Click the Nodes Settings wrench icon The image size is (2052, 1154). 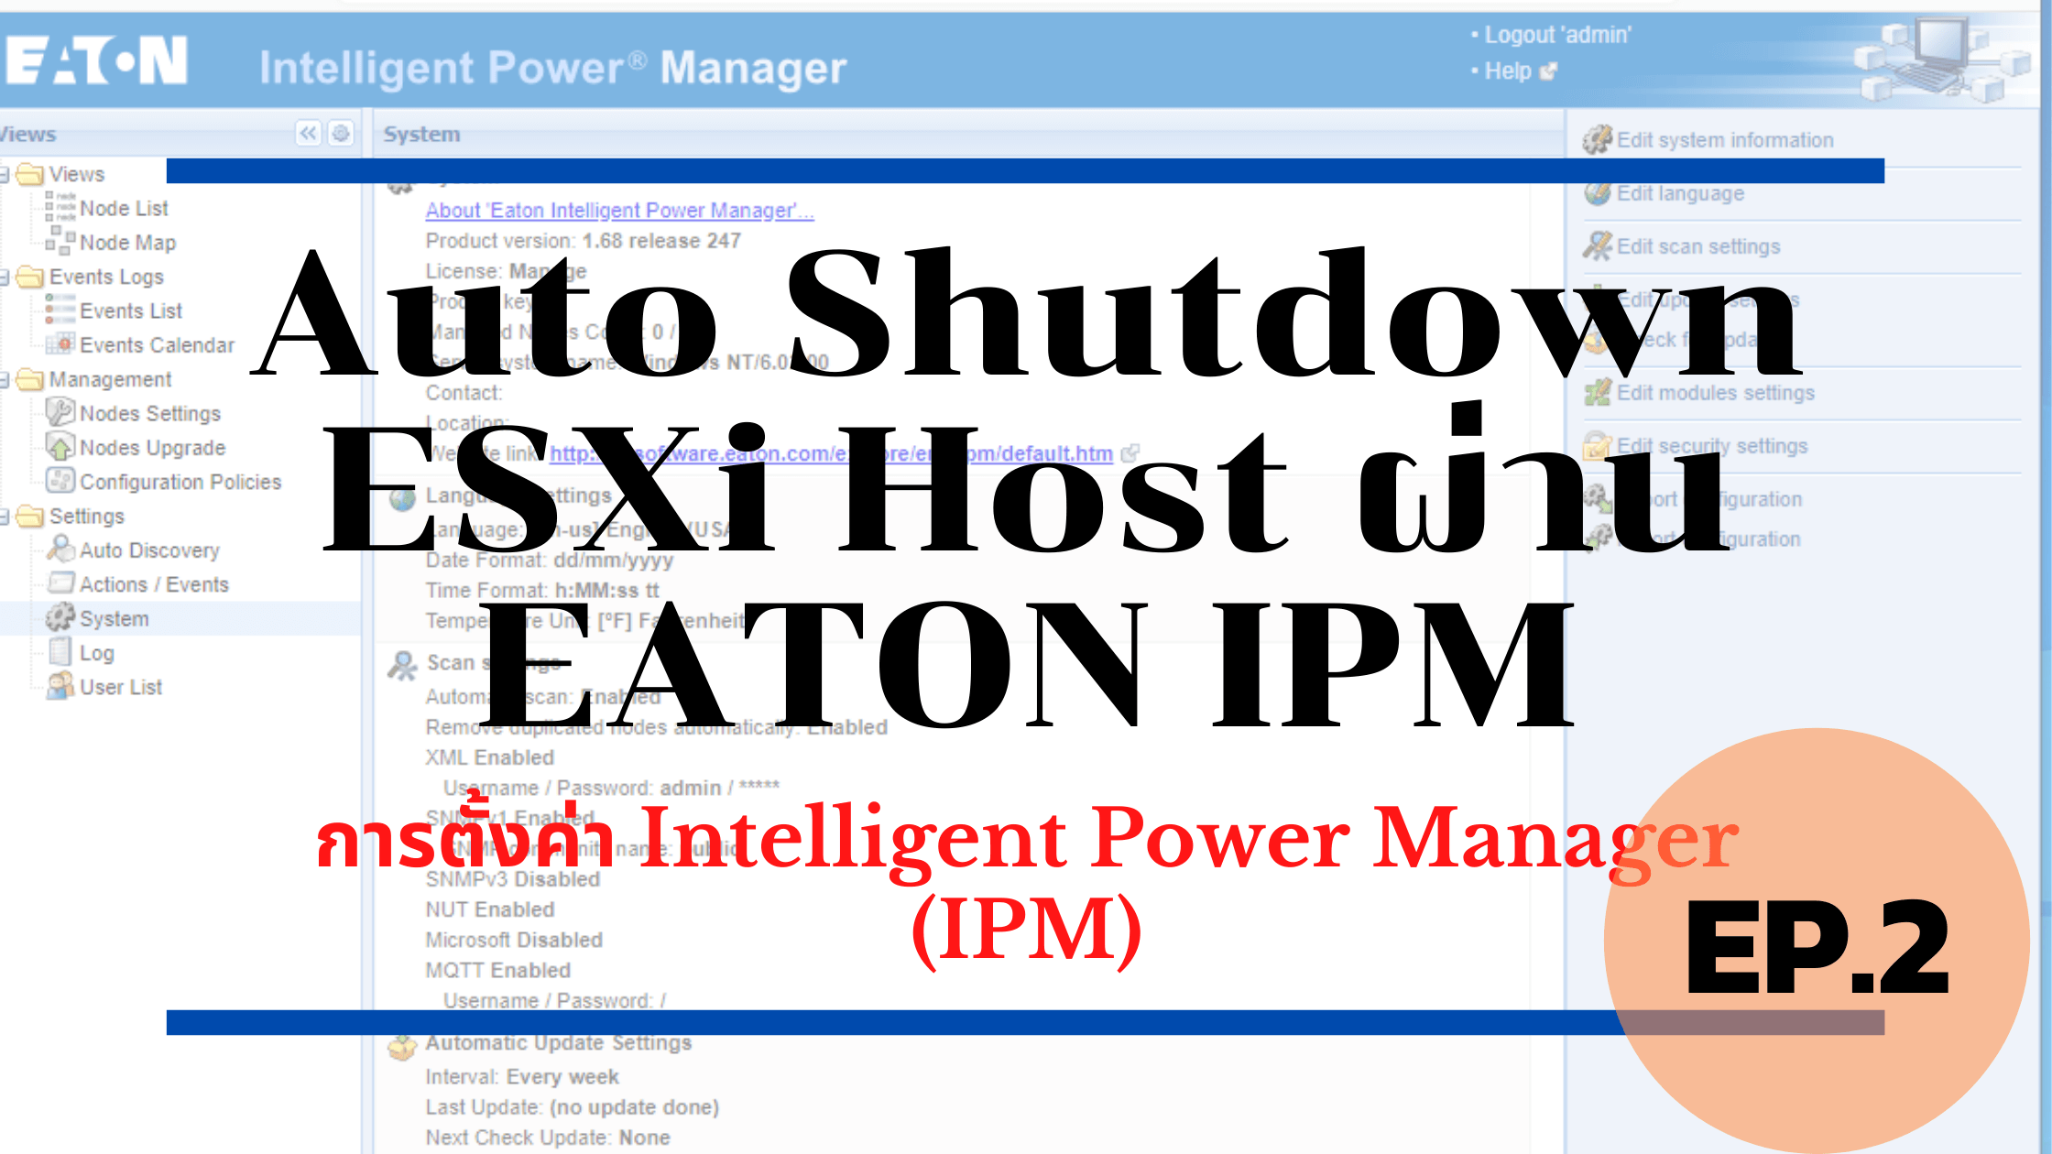click(60, 412)
